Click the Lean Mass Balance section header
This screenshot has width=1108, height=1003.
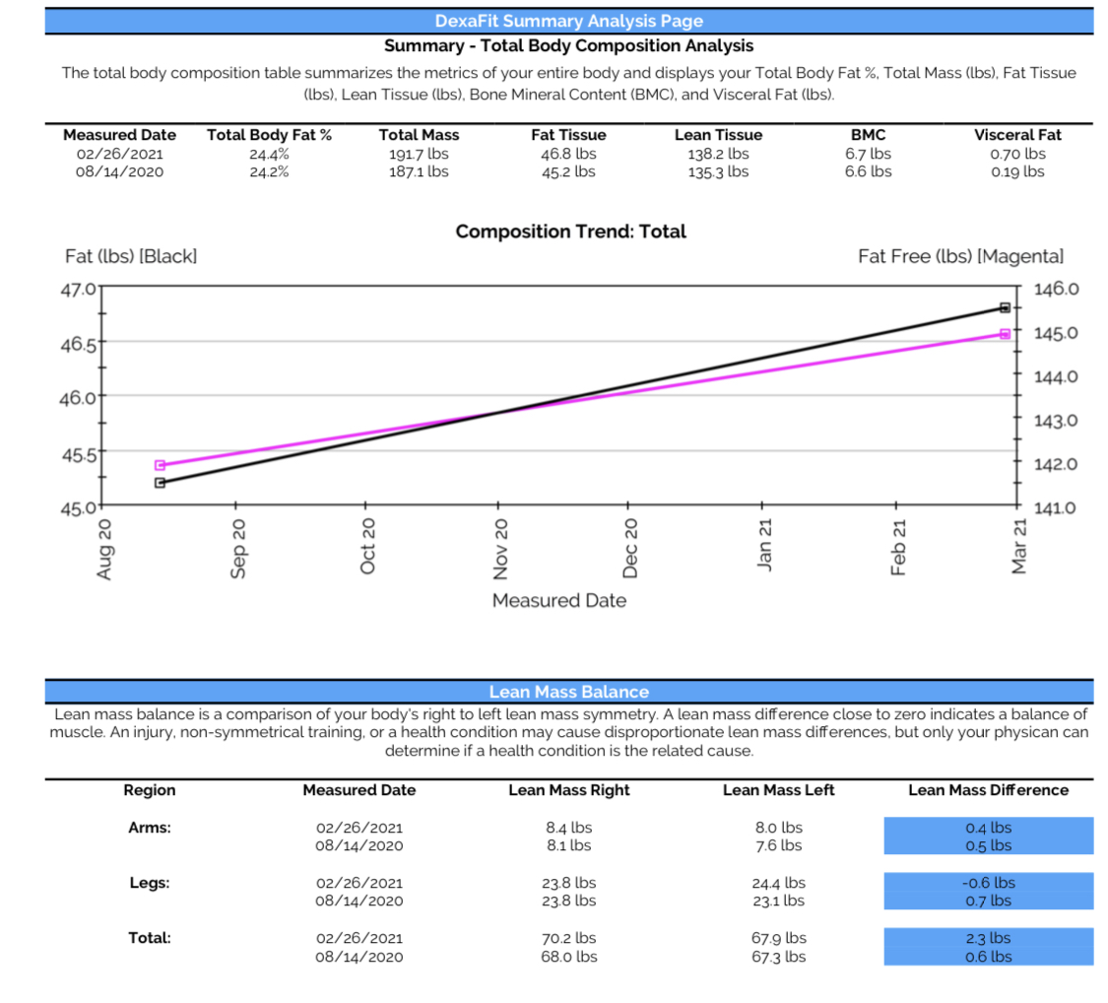click(569, 692)
